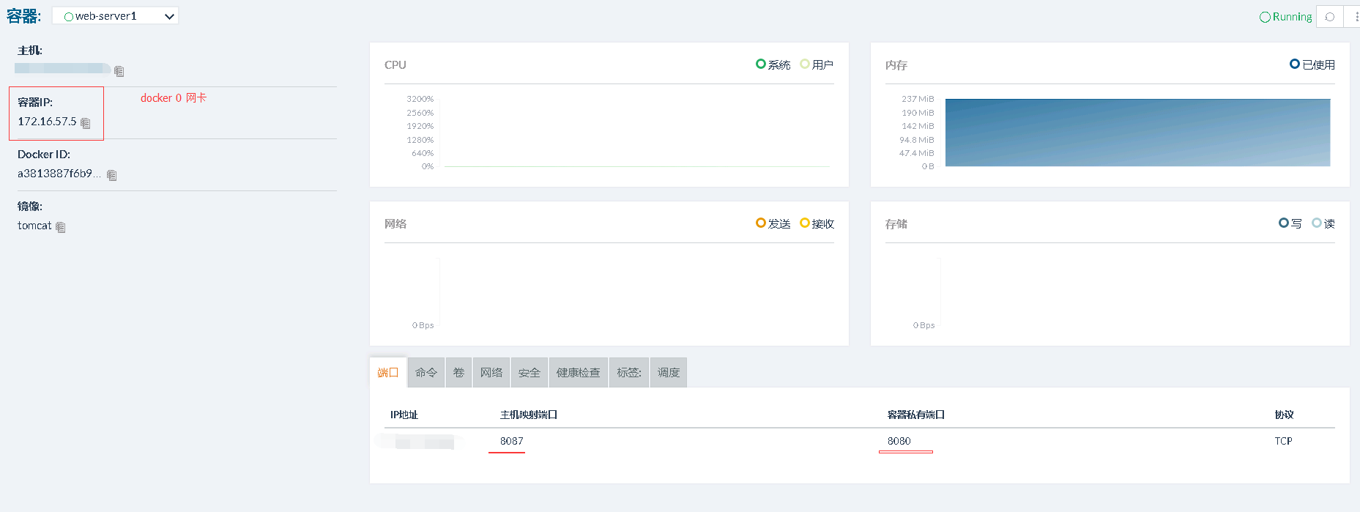Click the tomcat image name
Viewport: 1360px width, 512px height.
tap(34, 226)
